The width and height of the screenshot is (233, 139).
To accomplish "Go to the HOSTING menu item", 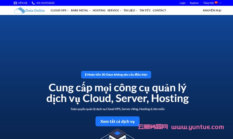I will pos(99,11).
